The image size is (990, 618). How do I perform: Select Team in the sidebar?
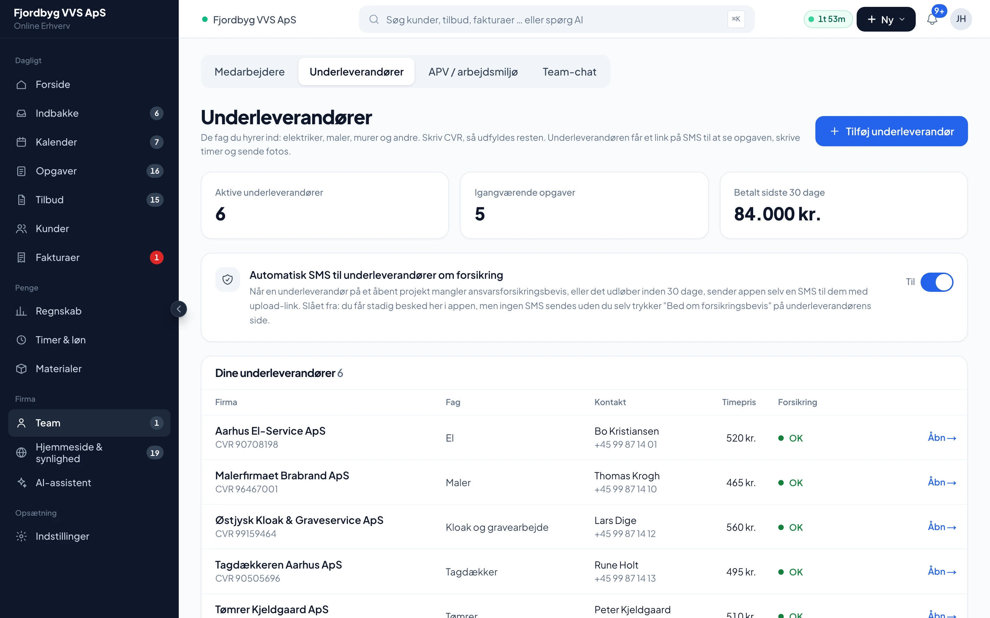89,423
